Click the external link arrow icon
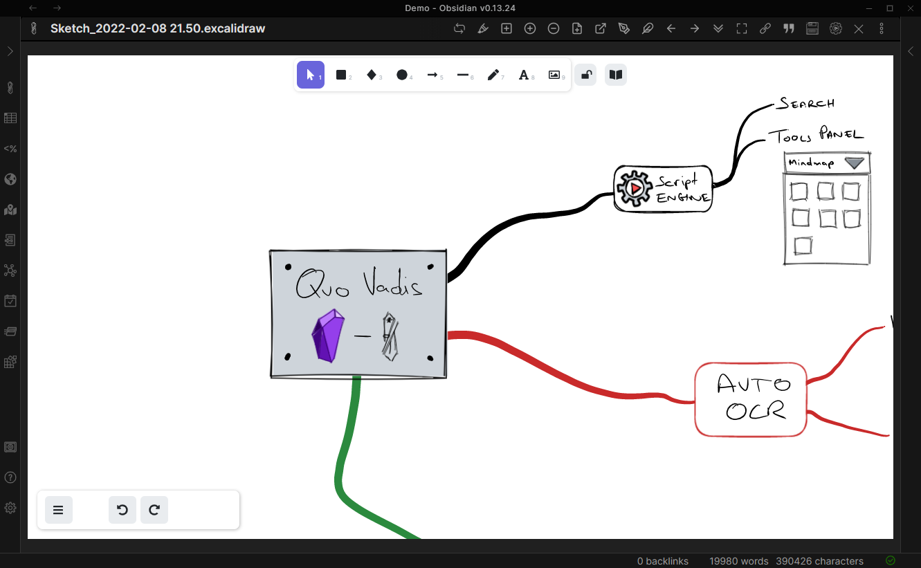921x568 pixels. coord(601,28)
